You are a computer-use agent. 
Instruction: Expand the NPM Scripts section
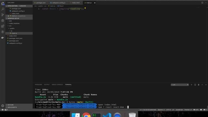pos(19,107)
